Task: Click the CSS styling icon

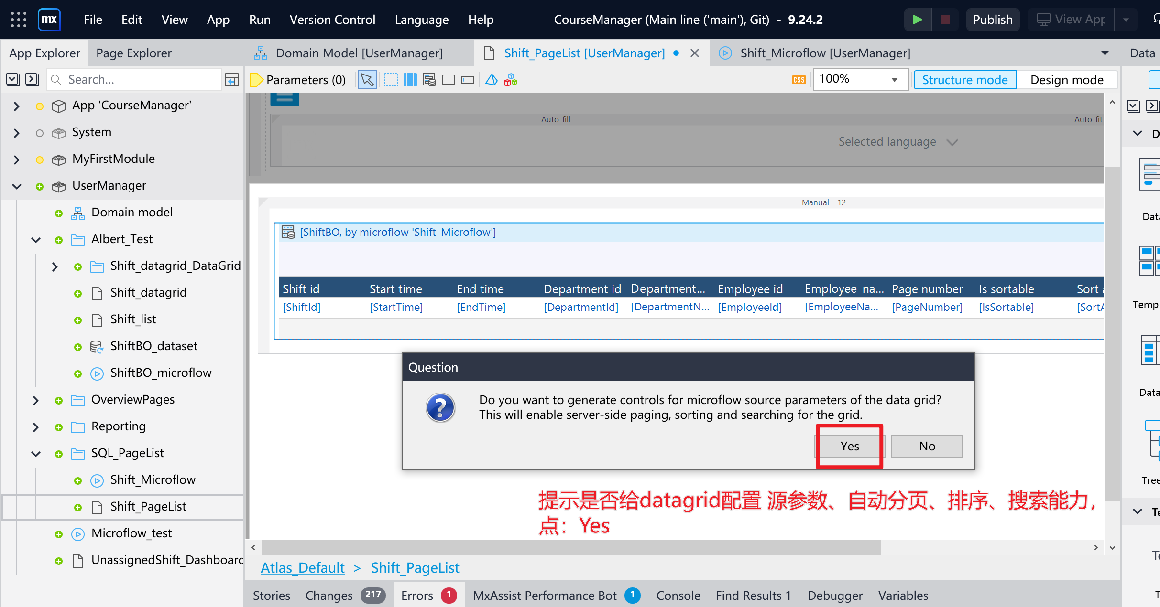Action: pos(799,80)
